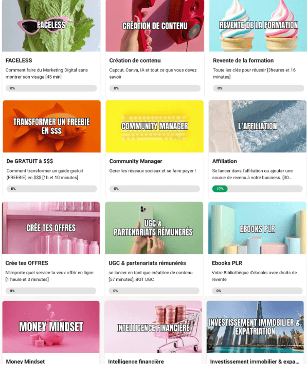The width and height of the screenshot is (307, 381).
Task: Select the Revente de la formation ice cream thumbnail
Action: 258,26
